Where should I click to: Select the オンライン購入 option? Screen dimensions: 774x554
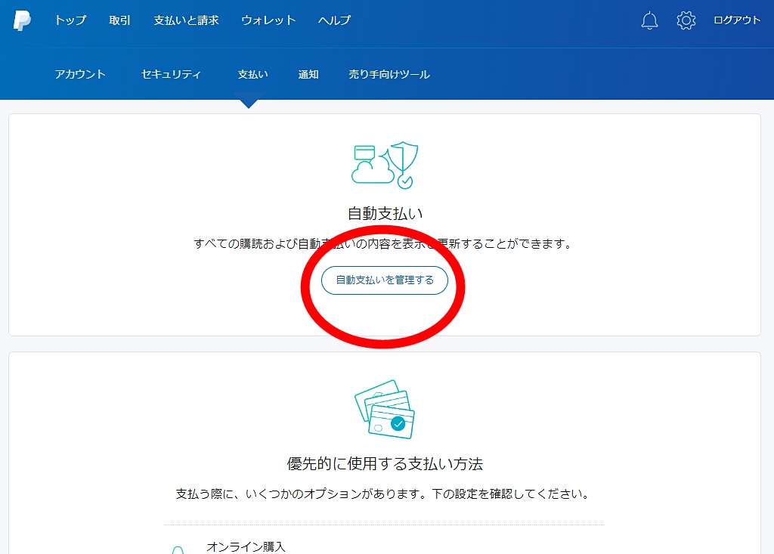[246, 546]
